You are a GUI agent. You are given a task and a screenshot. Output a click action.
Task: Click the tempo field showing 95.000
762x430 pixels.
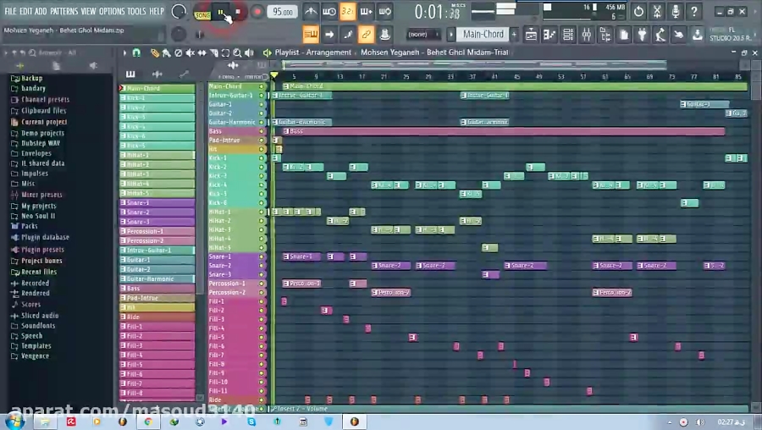[x=282, y=12]
